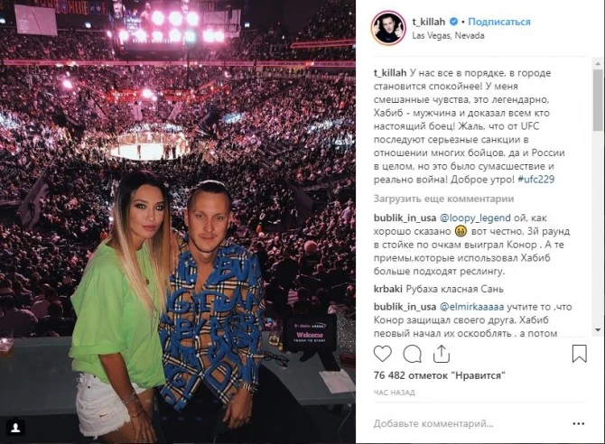
Task: Open the Las Vegas, Nevada location link
Action: (x=448, y=35)
